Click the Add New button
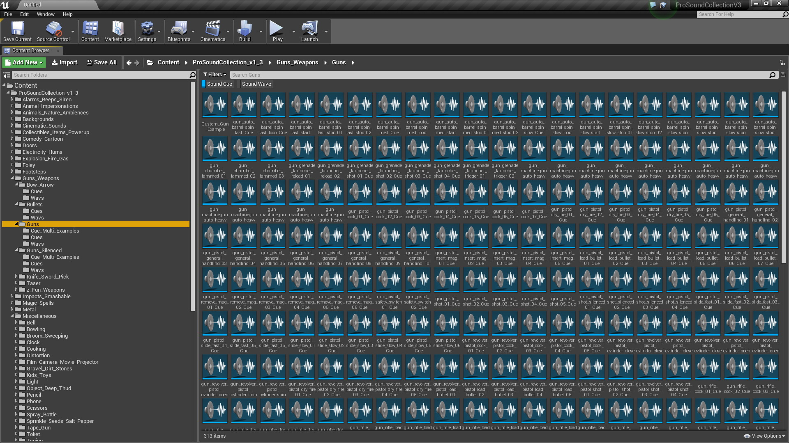 [x=23, y=62]
